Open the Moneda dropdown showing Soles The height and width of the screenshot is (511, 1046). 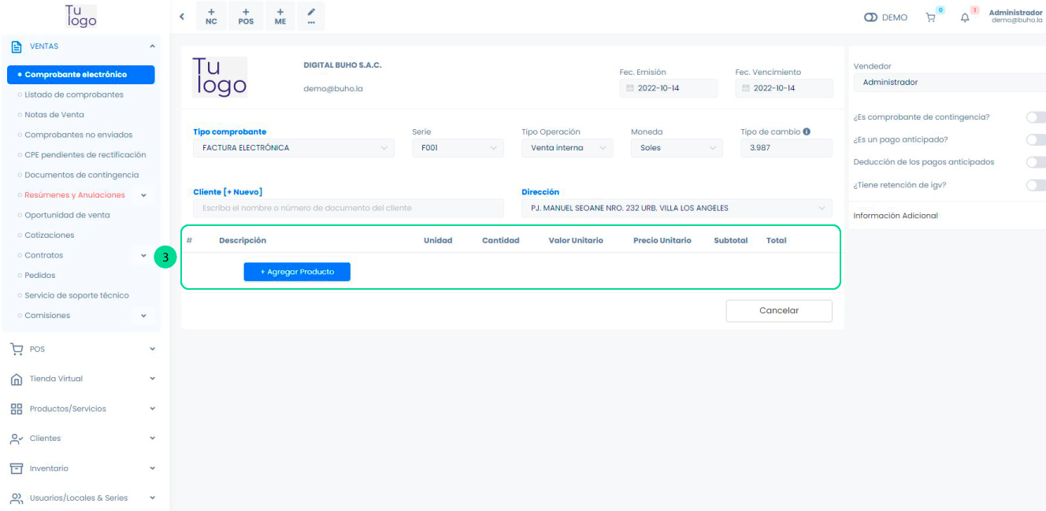click(x=676, y=148)
